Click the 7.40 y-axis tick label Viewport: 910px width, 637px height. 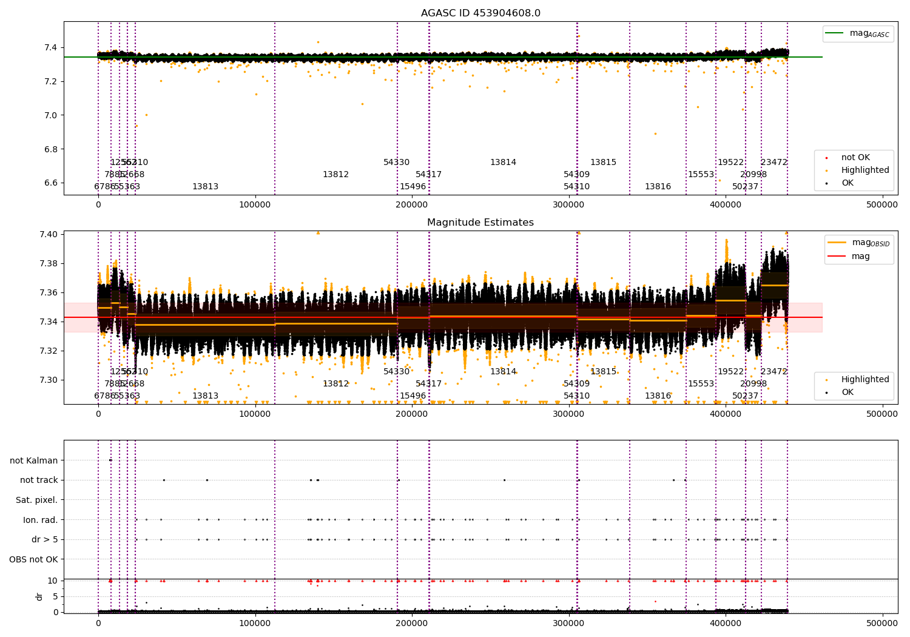tap(49, 234)
